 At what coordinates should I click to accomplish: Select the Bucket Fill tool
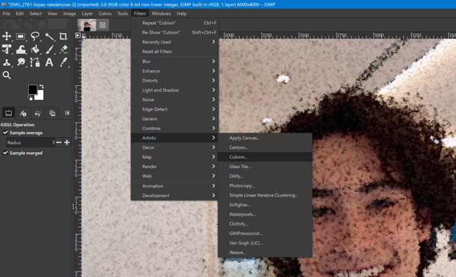click(35, 49)
